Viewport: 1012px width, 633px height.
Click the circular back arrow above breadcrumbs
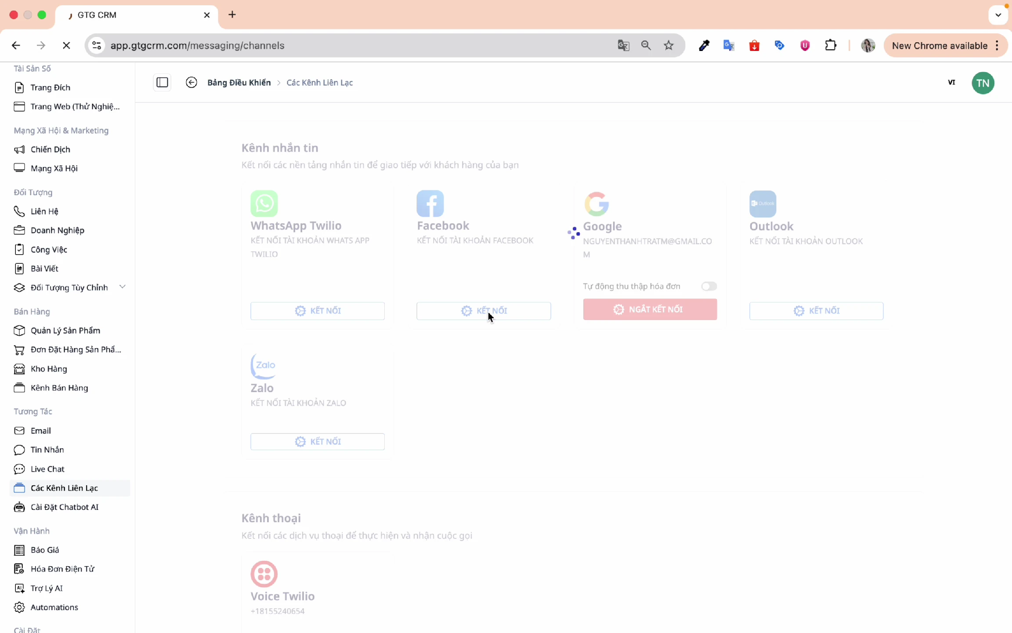point(192,82)
